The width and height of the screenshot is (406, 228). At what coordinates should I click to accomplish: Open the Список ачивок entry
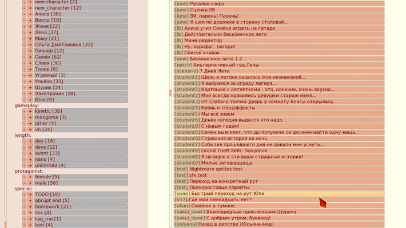[279, 52]
